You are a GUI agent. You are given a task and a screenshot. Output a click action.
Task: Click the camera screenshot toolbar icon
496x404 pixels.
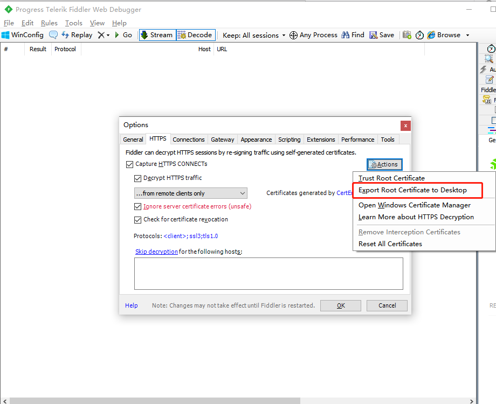tap(407, 35)
